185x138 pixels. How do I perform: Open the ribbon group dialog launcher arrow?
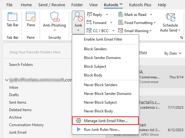182,37
